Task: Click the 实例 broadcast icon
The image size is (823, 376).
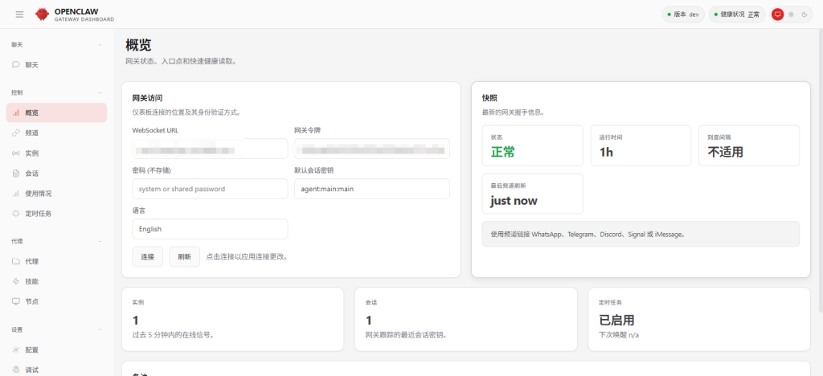Action: [x=16, y=153]
